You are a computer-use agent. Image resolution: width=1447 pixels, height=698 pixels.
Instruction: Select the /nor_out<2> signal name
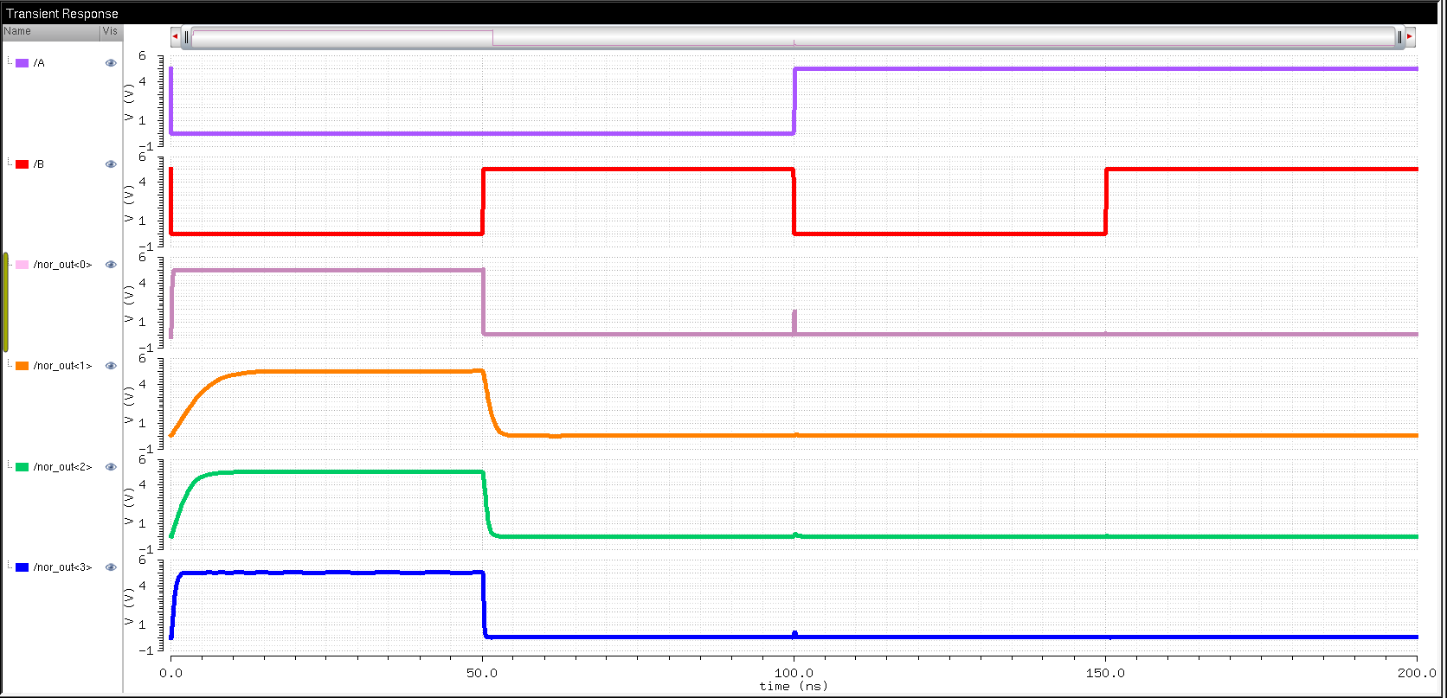point(62,467)
